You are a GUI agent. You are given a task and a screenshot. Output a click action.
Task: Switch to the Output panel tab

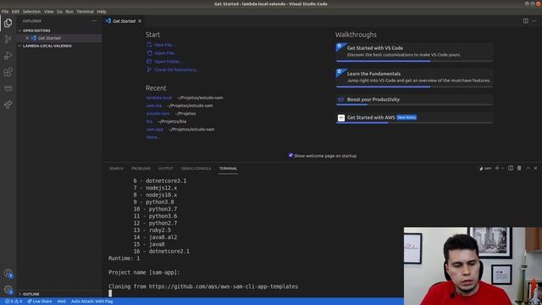166,169
